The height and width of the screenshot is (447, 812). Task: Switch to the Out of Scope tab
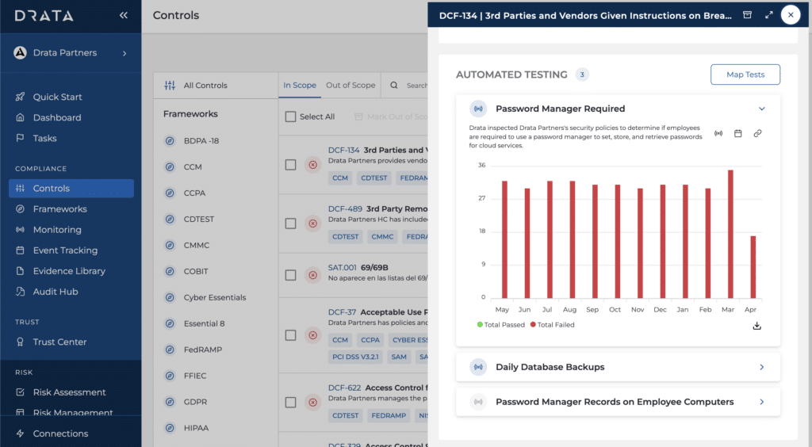point(350,86)
